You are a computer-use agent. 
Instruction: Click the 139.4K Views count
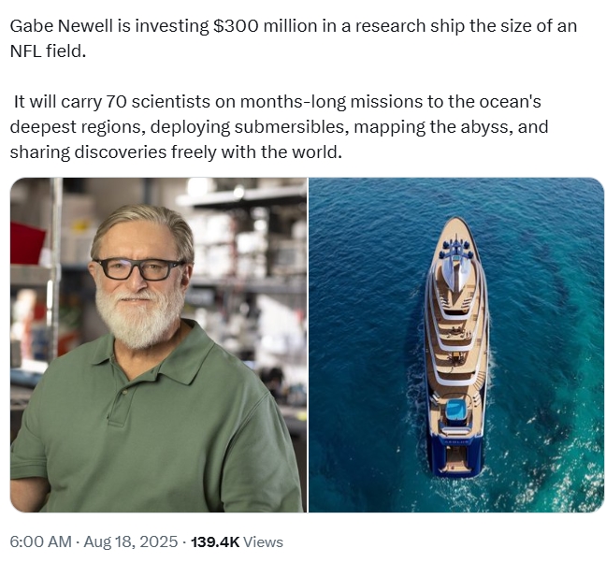(237, 541)
